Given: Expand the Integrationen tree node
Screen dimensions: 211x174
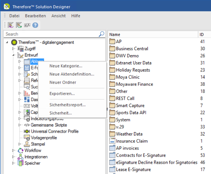Looking at the screenshot, I should (x=13, y=157).
